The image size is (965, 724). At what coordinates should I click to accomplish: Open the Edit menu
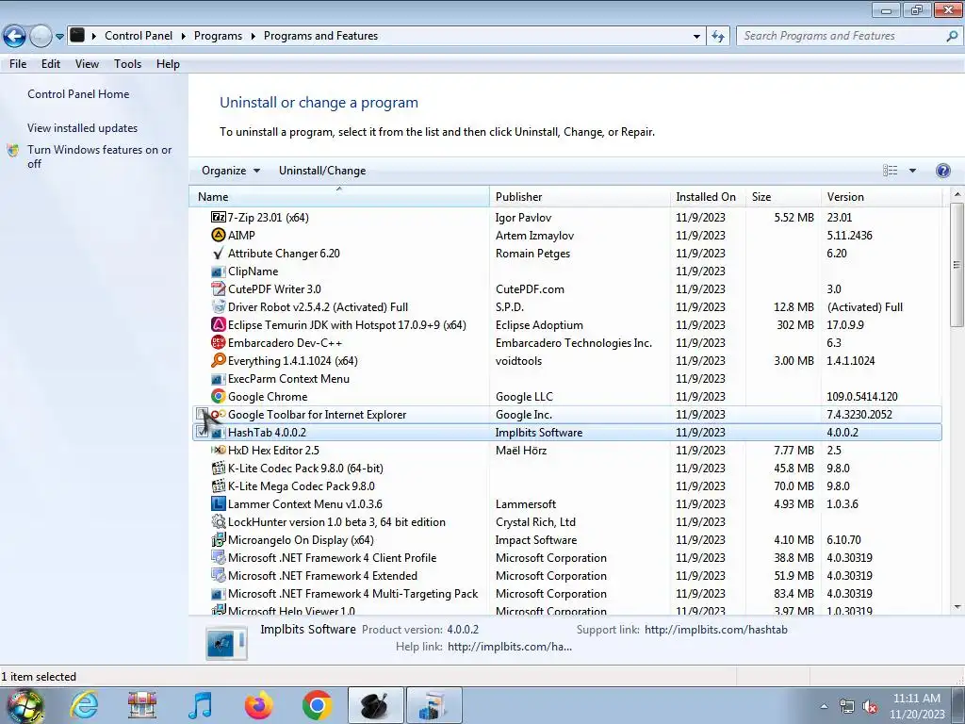[51, 64]
